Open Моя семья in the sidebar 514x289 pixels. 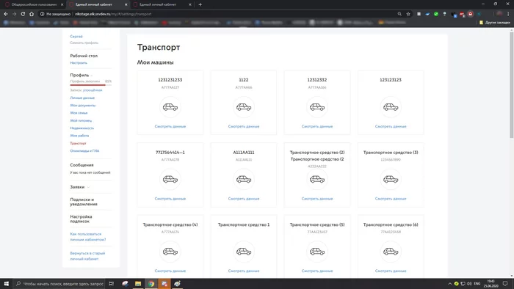click(79, 113)
